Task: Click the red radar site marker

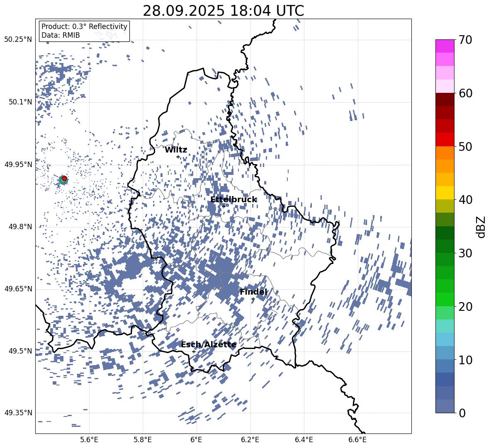Action: pyautogui.click(x=64, y=178)
